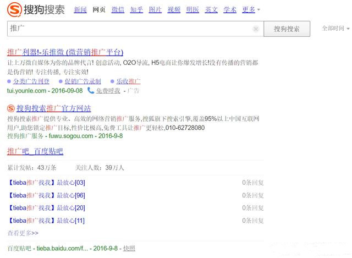Switch to the 视频 tab
This screenshot has width=352, height=258.
pyautogui.click(x=174, y=10)
